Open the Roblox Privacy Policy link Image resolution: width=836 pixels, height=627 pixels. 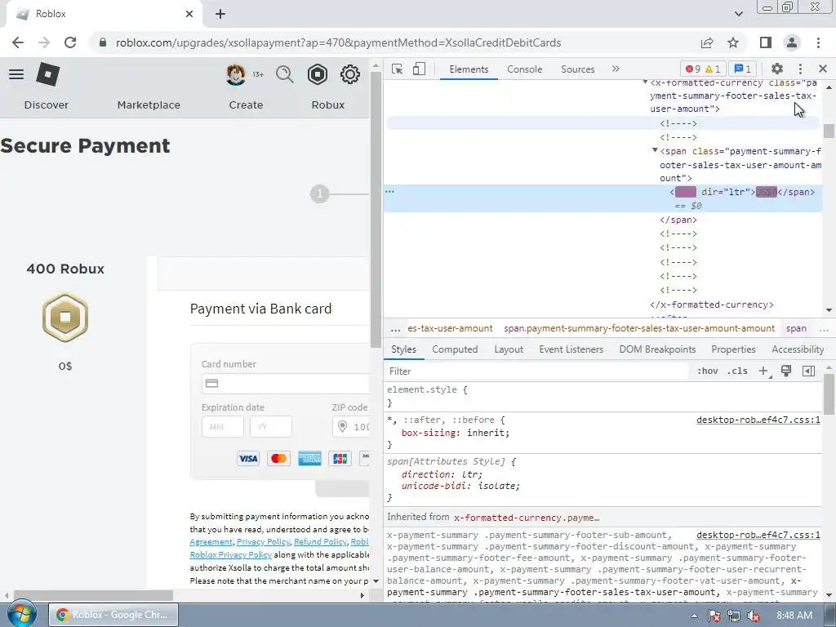[x=230, y=554]
